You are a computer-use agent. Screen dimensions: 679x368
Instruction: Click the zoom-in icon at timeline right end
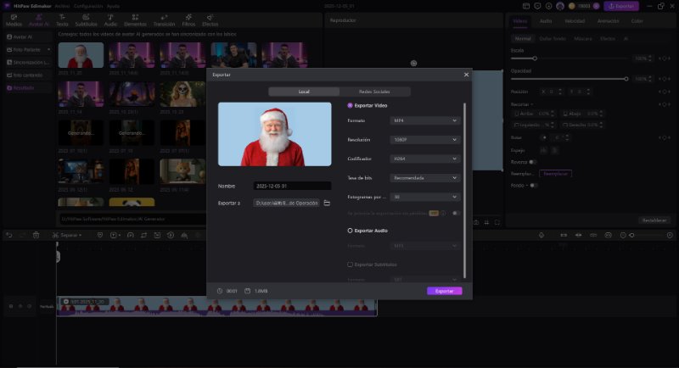670,235
